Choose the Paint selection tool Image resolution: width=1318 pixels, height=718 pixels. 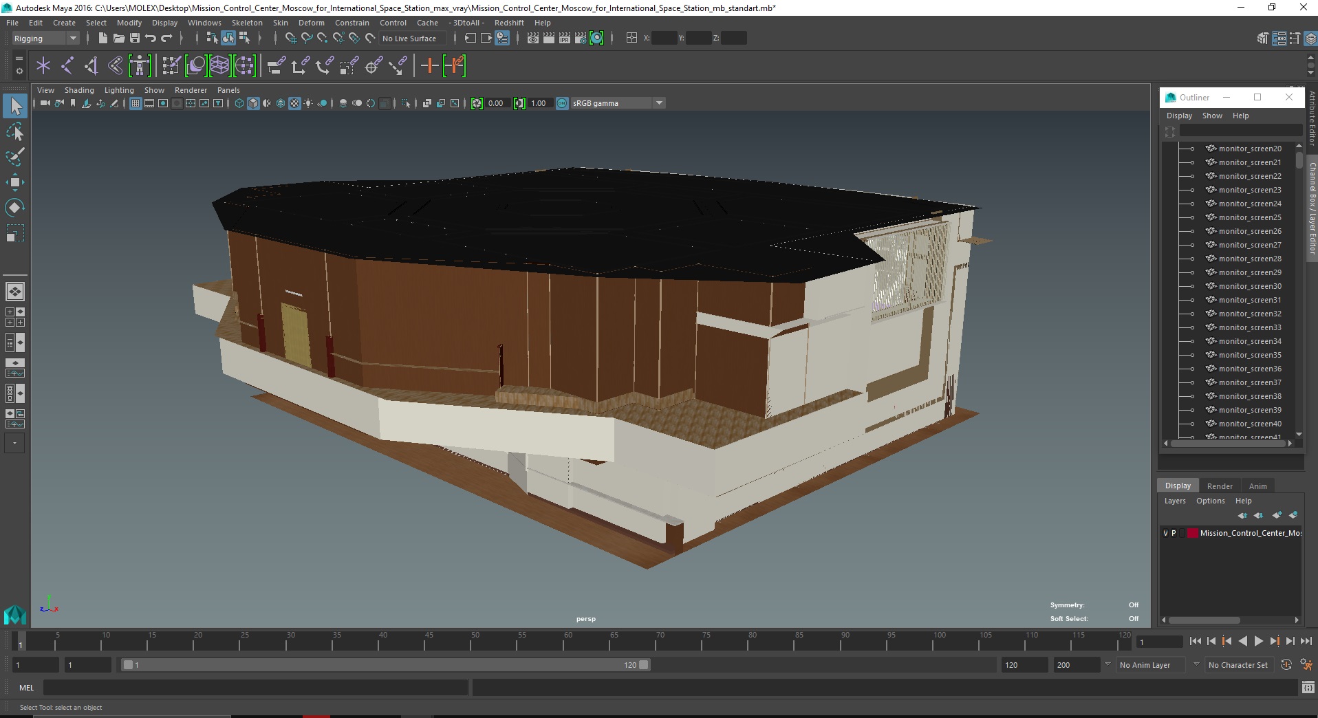pyautogui.click(x=15, y=157)
